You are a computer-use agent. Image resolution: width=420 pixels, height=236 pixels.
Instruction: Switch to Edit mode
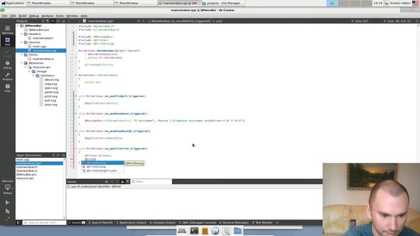[x=7, y=41]
